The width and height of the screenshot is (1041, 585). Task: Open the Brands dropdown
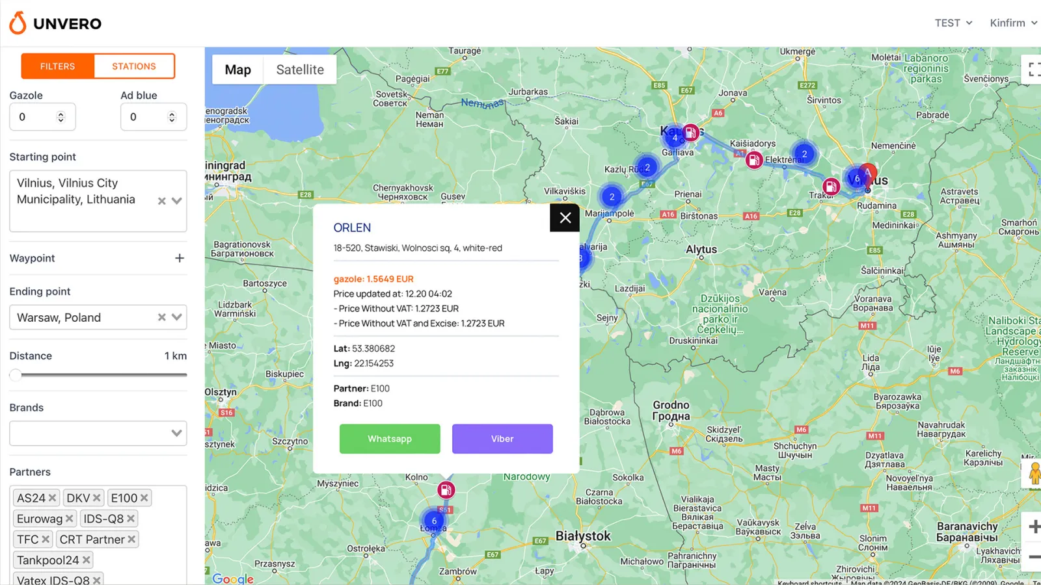pyautogui.click(x=98, y=434)
